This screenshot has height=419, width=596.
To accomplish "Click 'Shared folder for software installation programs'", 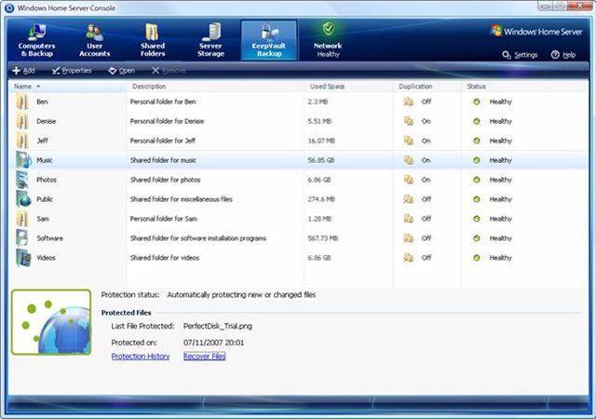I will click(x=198, y=238).
